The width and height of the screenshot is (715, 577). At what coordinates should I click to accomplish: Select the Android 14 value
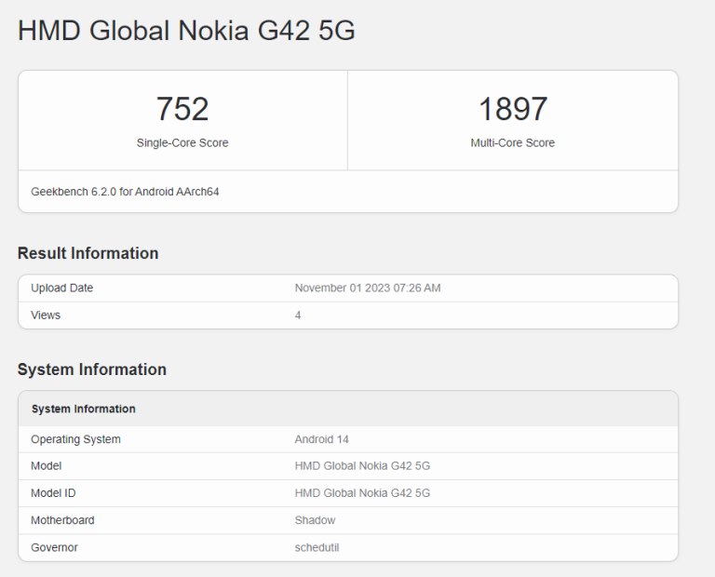pyautogui.click(x=321, y=439)
